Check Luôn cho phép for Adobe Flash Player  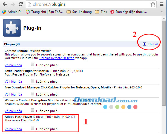point(33,129)
